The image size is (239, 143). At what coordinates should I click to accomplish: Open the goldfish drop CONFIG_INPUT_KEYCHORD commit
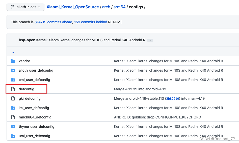157,117
